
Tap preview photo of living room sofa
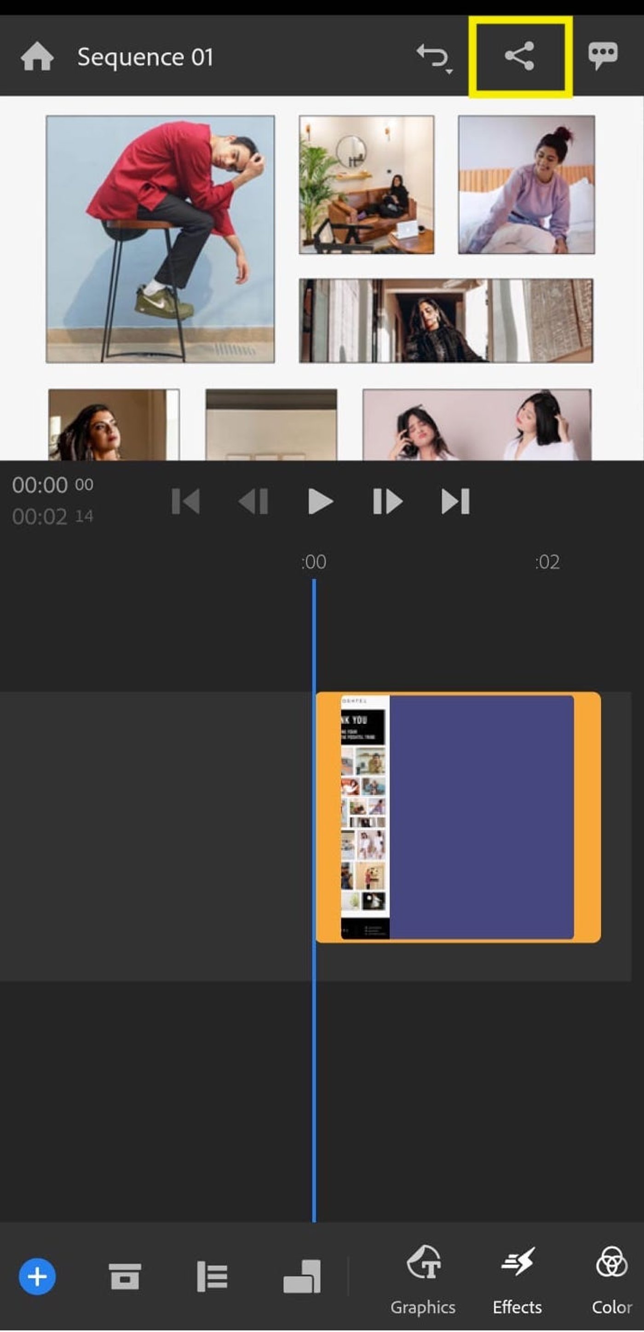click(367, 185)
